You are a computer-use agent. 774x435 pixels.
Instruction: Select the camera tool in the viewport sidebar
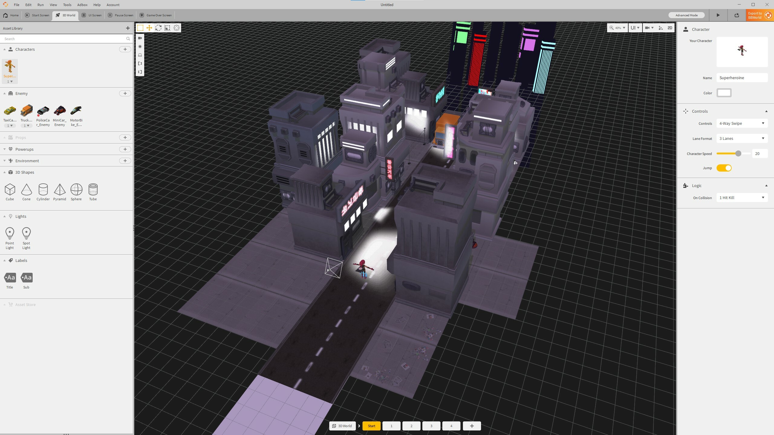(140, 38)
